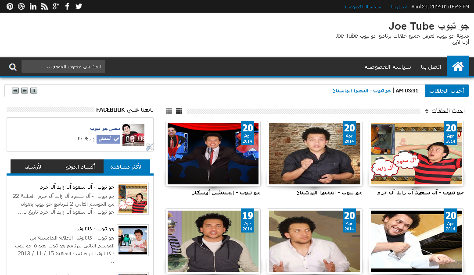This screenshot has width=474, height=275.
Task: Open اتصل بنا link in top bar
Action: coord(399,7)
